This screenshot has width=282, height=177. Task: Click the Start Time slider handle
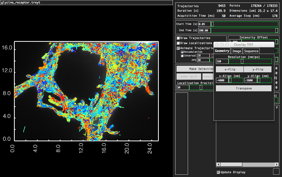(212, 24)
